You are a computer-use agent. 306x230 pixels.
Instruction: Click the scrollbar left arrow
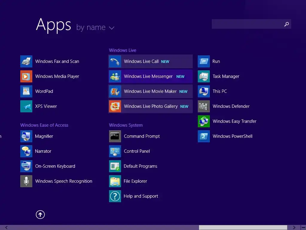pyautogui.click(x=7, y=228)
